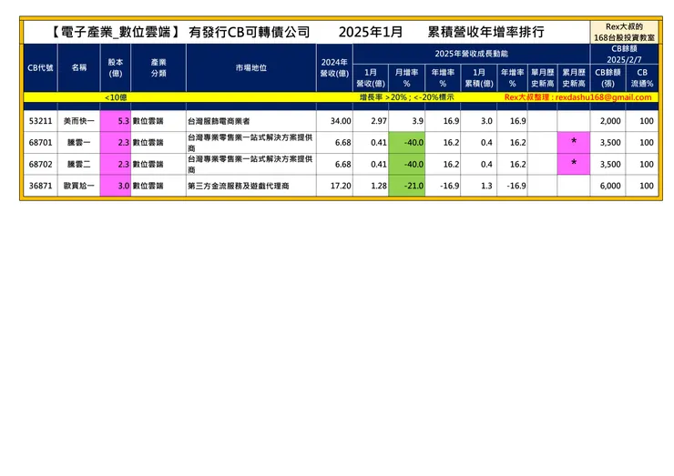
Task: Click 6.68 revenue in 騰雲二 row
Action: pyautogui.click(x=343, y=165)
